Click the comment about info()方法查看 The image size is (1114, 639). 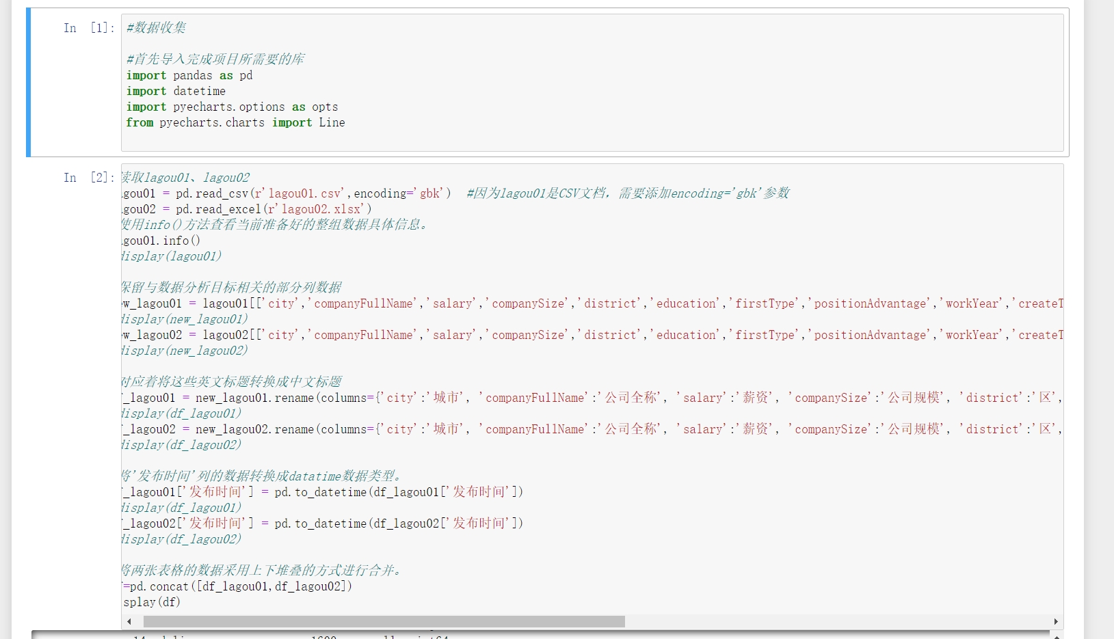[x=276, y=225]
